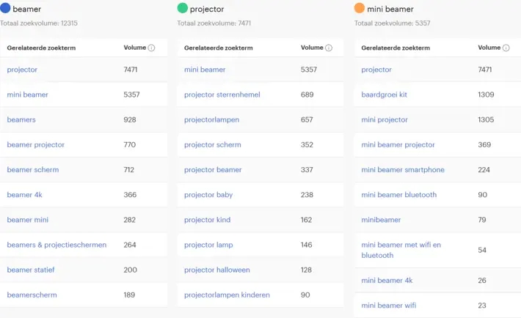Click volume value 54 for wifi en bluetooth
Viewport: 521px width, 318px height.
(482, 250)
